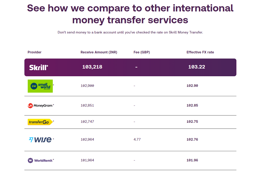Image resolution: width=261 pixels, height=173 pixels.
Task: Click the TransferGo logo
Action: point(40,122)
